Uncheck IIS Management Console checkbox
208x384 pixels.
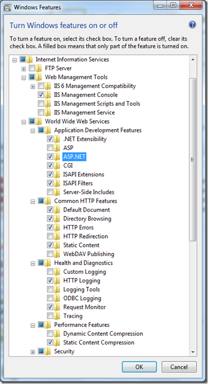[x=41, y=95]
